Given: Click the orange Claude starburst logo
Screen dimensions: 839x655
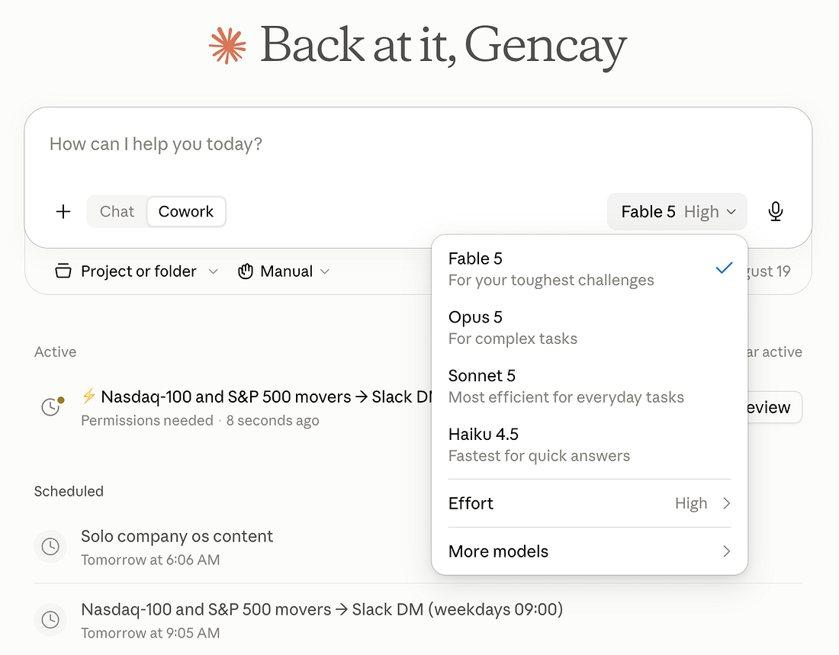Looking at the screenshot, I should pyautogui.click(x=227, y=46).
